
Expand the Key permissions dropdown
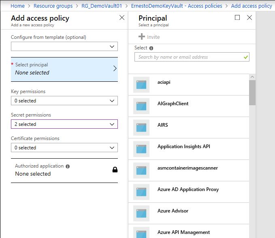64,101
